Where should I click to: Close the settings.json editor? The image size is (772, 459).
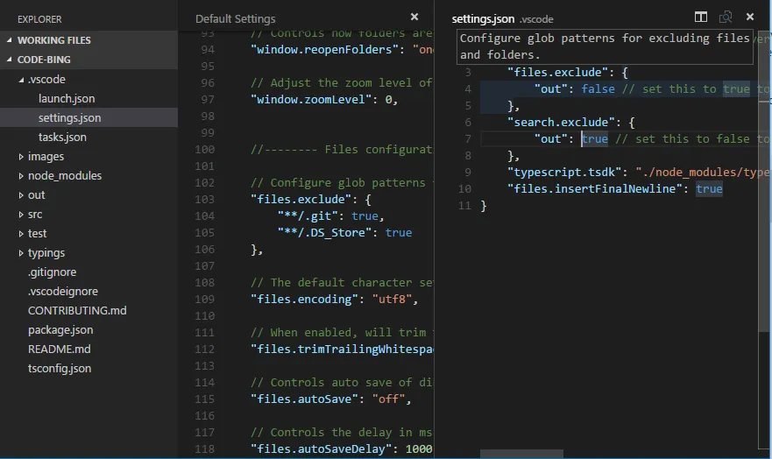tap(750, 18)
